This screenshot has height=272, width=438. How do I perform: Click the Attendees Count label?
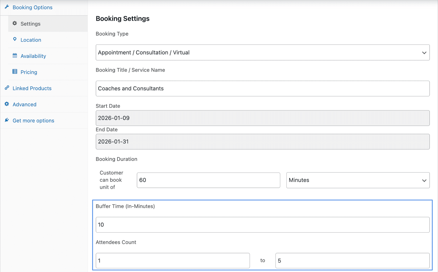coord(116,242)
